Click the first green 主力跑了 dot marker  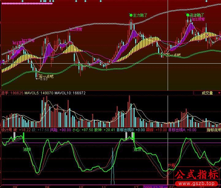(x=131, y=15)
